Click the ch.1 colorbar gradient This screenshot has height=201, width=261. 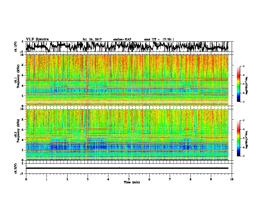click(x=238, y=84)
